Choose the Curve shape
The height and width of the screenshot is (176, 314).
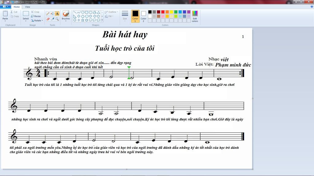[79, 12]
